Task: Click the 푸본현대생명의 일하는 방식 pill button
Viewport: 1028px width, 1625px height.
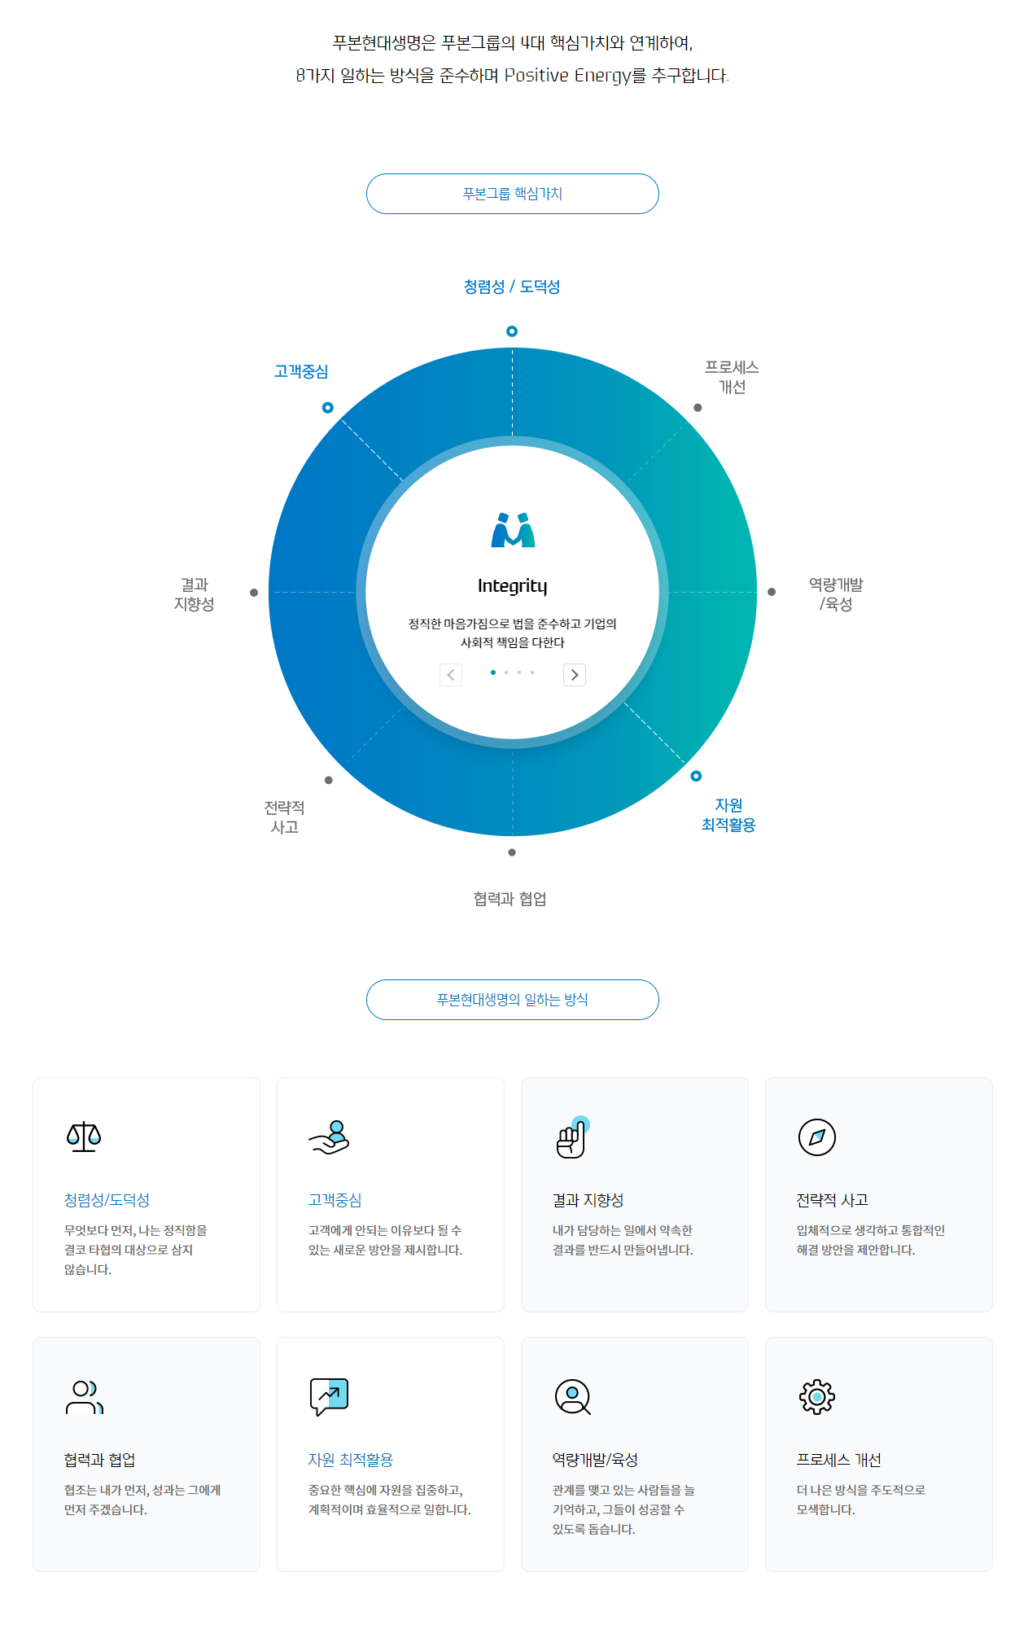Action: [x=513, y=1000]
